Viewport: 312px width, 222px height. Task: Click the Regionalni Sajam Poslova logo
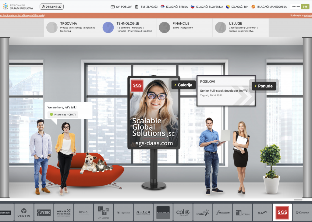click(18, 7)
